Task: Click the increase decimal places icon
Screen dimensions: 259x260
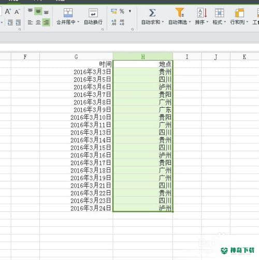Action: pos(113,22)
